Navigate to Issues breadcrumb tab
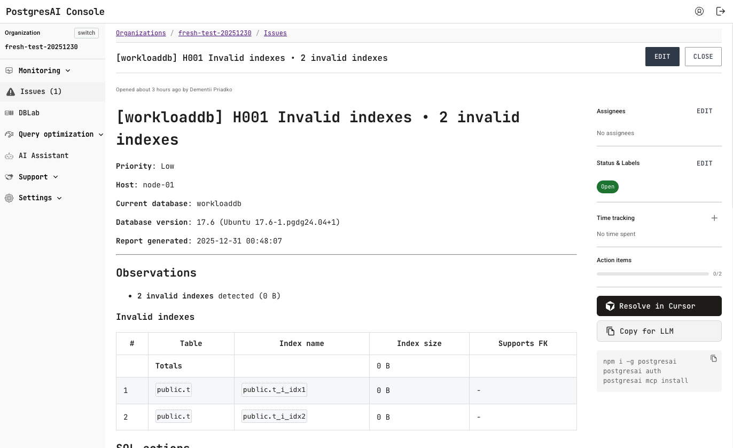The height and width of the screenshot is (448, 733). [x=275, y=33]
